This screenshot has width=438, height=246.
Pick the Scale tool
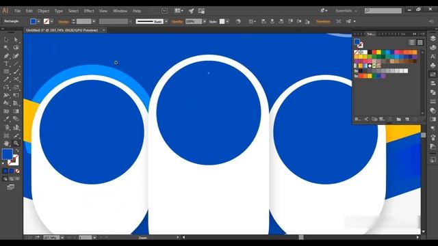click(x=16, y=87)
